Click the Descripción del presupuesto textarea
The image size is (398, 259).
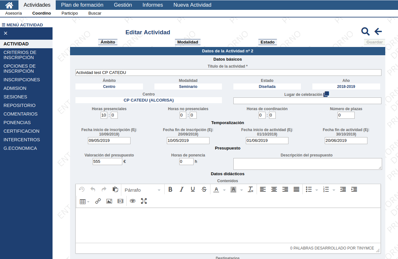[x=308, y=164]
